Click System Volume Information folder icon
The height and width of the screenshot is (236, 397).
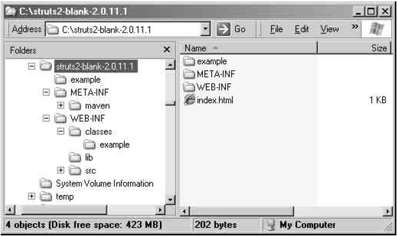click(x=46, y=183)
